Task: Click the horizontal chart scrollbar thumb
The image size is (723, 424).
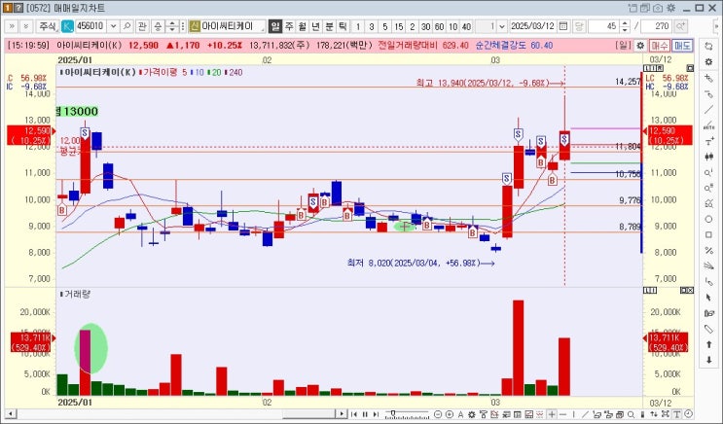Action: (x=309, y=414)
